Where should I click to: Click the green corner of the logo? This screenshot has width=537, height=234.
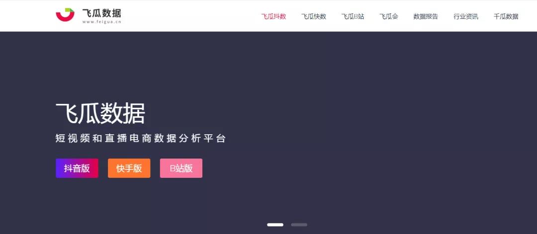(70, 10)
